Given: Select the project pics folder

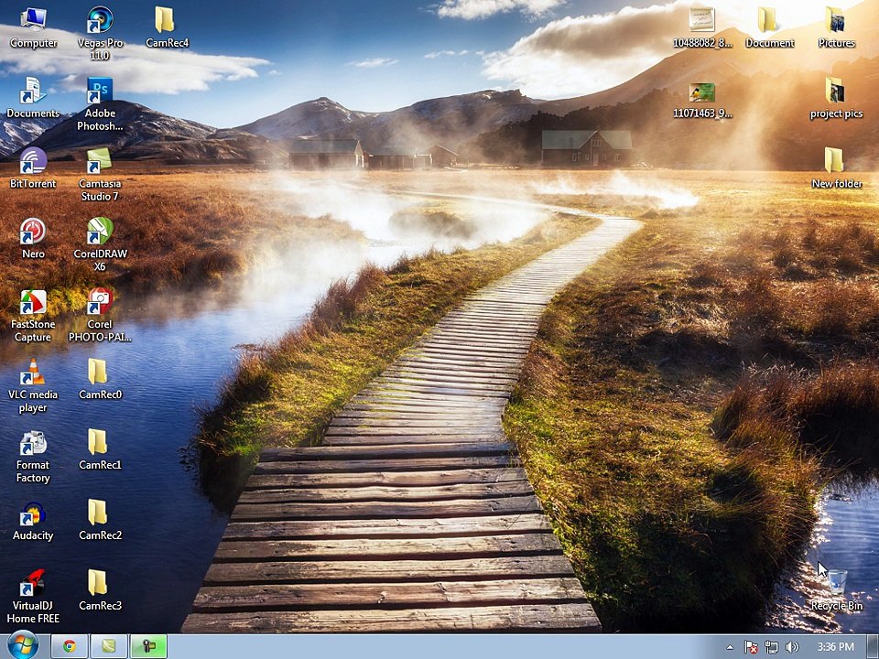Looking at the screenshot, I should point(836,98).
